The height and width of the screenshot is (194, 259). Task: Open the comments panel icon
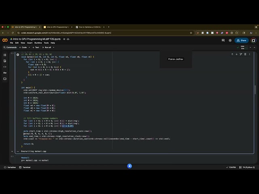[x=223, y=40]
